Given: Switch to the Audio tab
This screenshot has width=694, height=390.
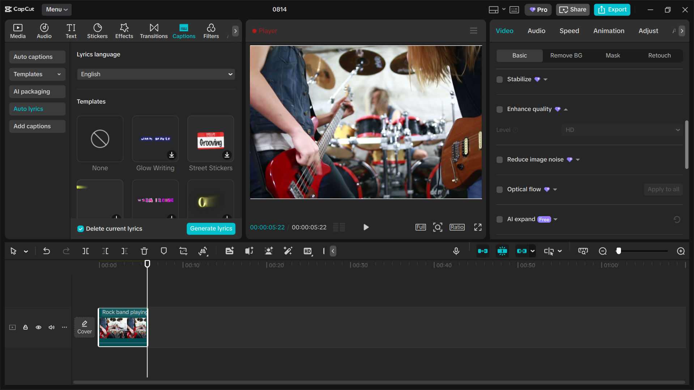Looking at the screenshot, I should click(x=536, y=31).
